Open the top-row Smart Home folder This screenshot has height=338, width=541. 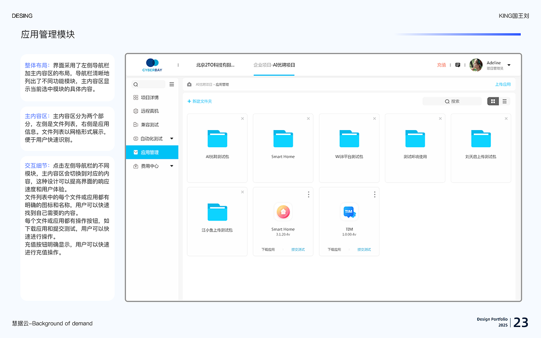[x=283, y=139]
